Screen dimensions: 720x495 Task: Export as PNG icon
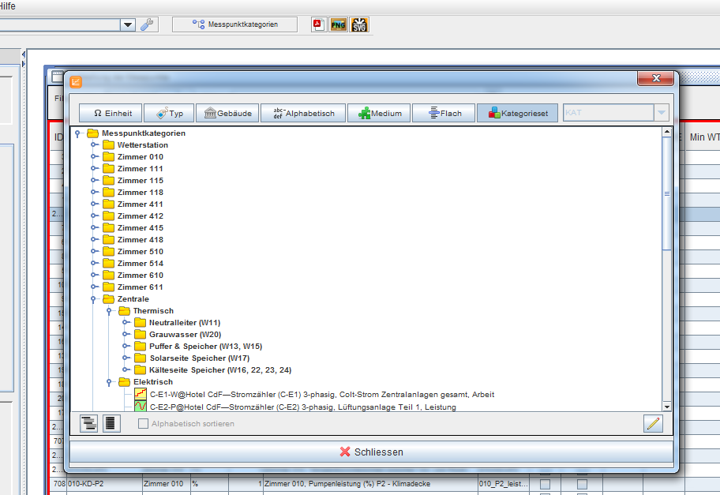point(339,24)
